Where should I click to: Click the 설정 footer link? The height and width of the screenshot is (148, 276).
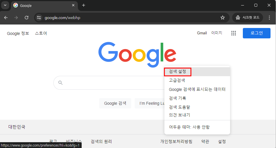(x=222, y=141)
